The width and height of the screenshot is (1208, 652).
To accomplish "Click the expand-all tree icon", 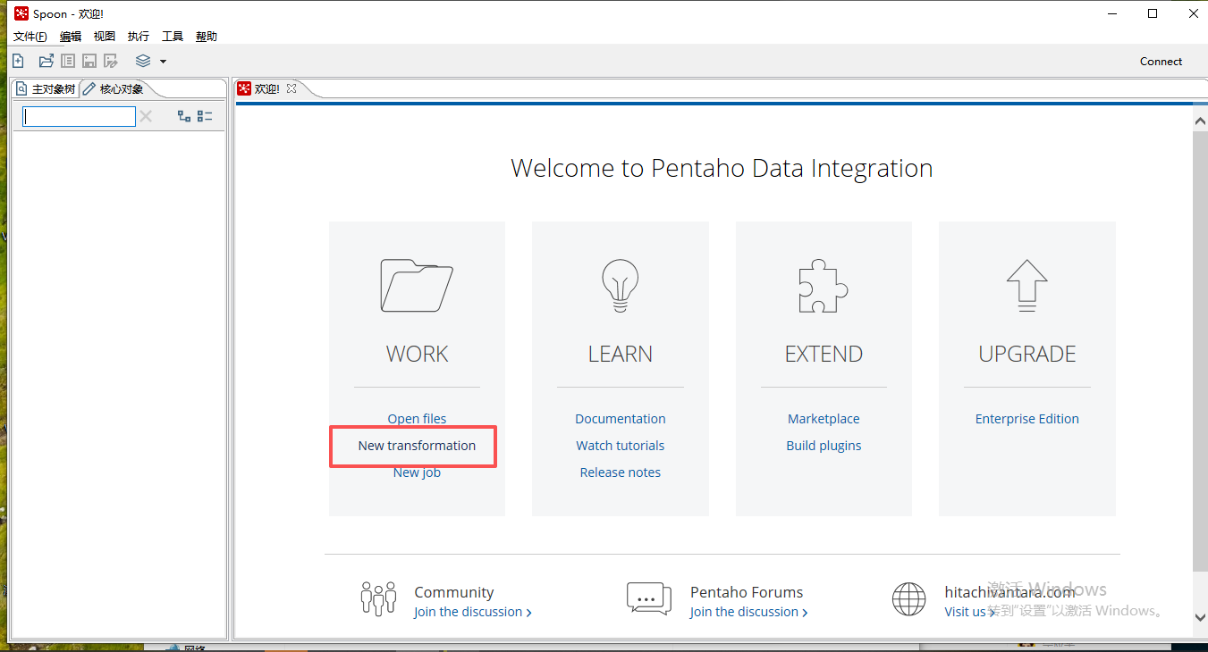I will [184, 116].
